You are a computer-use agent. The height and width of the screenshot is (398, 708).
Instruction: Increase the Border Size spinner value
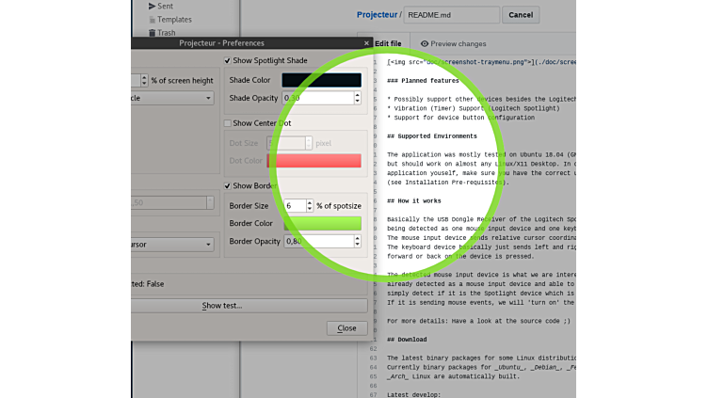click(x=310, y=202)
